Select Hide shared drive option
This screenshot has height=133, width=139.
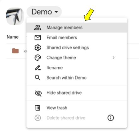(77, 93)
